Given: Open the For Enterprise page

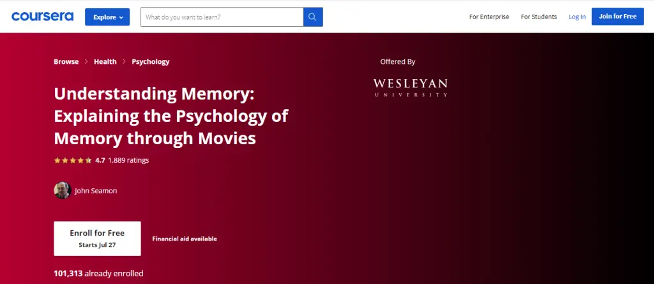Looking at the screenshot, I should pyautogui.click(x=489, y=17).
